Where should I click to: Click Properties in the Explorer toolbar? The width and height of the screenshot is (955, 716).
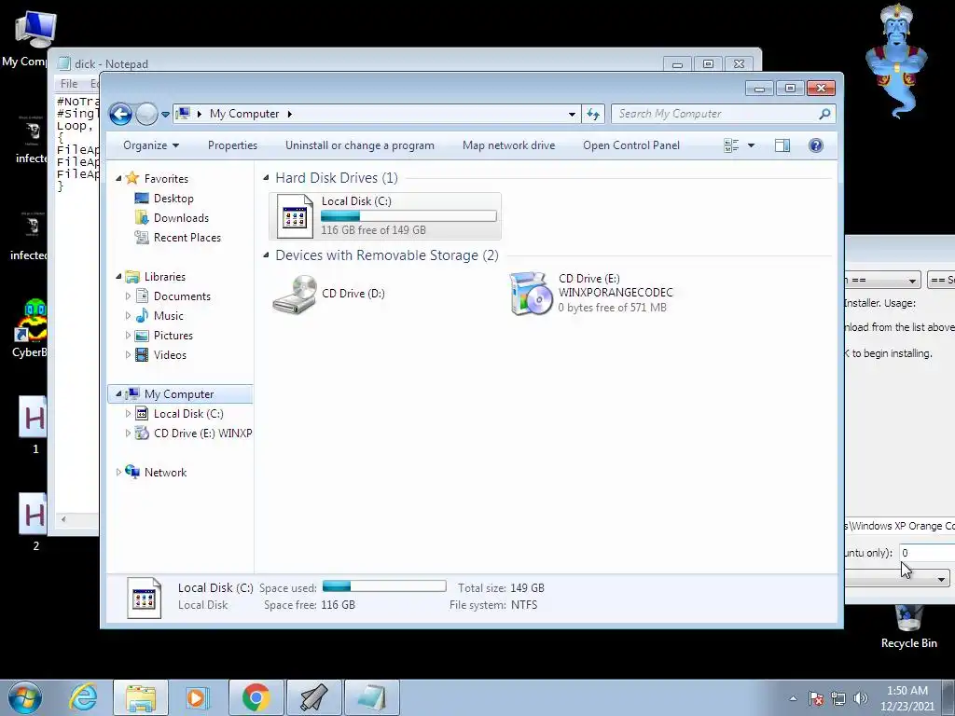[232, 145]
